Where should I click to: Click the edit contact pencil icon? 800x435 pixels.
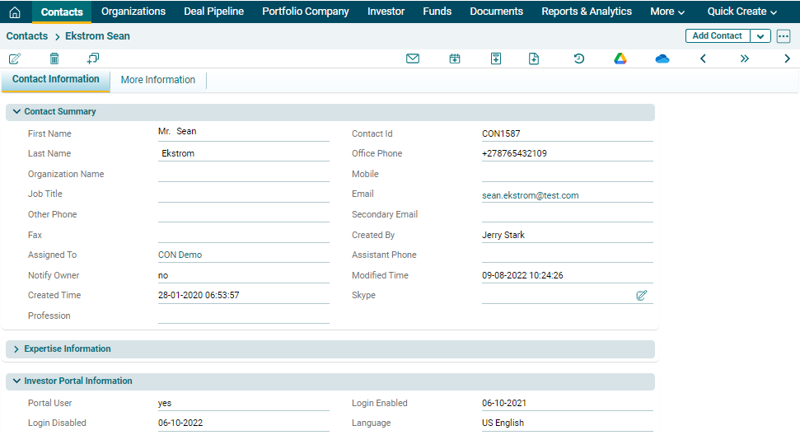[x=15, y=58]
